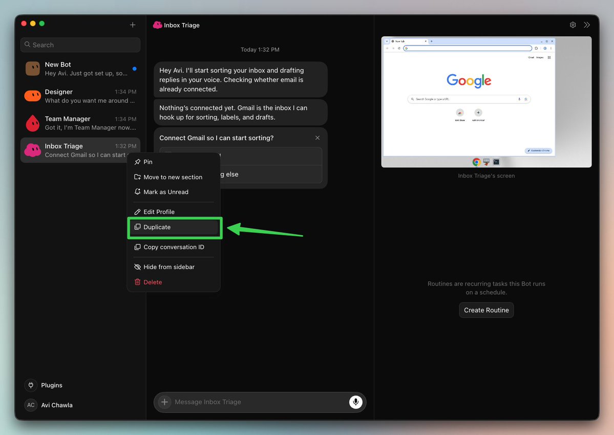614x435 pixels.
Task: Dismiss the Connect Gmail prompt with X
Action: (x=317, y=138)
